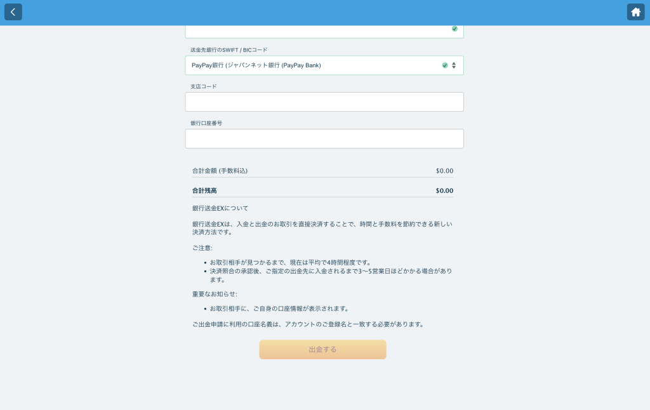Click the bullet about 3〜5営業日
Screen dimensions: 650x410
[331, 275]
